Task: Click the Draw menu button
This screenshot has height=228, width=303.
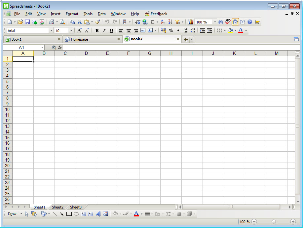Action: (12, 214)
